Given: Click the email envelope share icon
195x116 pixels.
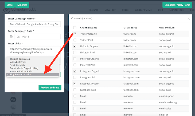Looking at the screenshot, I should 13,107.
